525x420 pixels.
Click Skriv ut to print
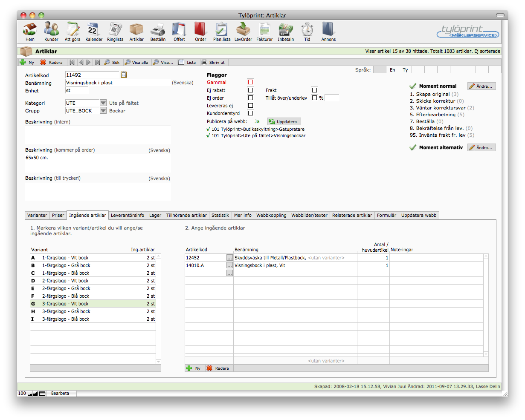click(213, 62)
